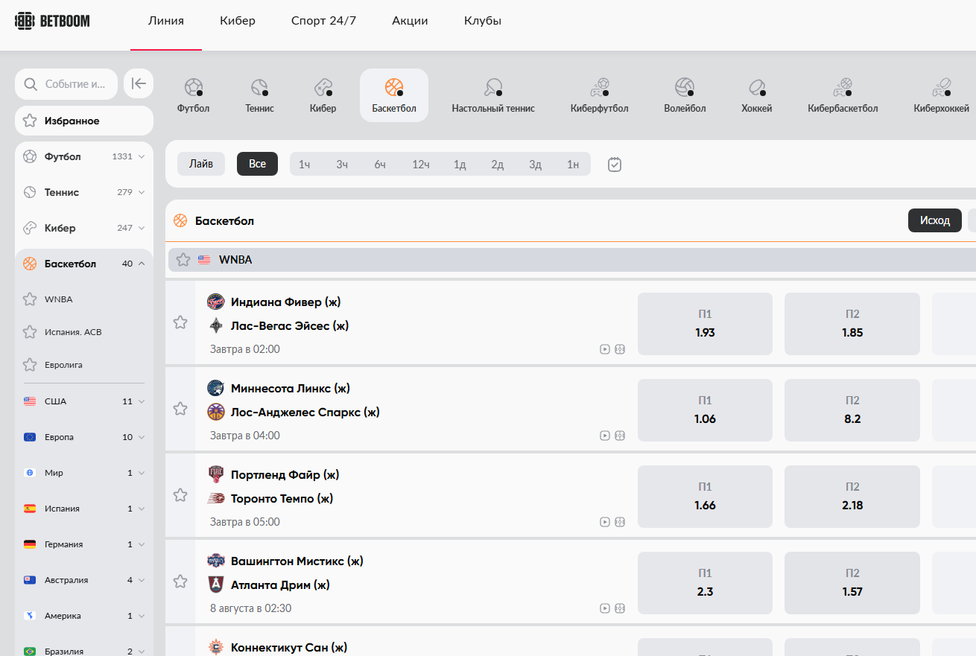Bet П2 1.57 on Атланта Дрим
The image size is (976, 656).
852,583
